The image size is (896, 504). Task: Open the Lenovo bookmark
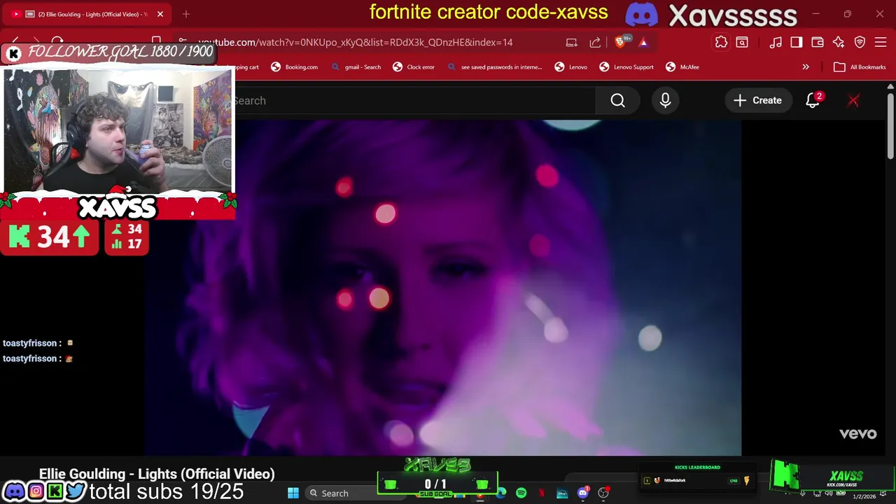(571, 67)
